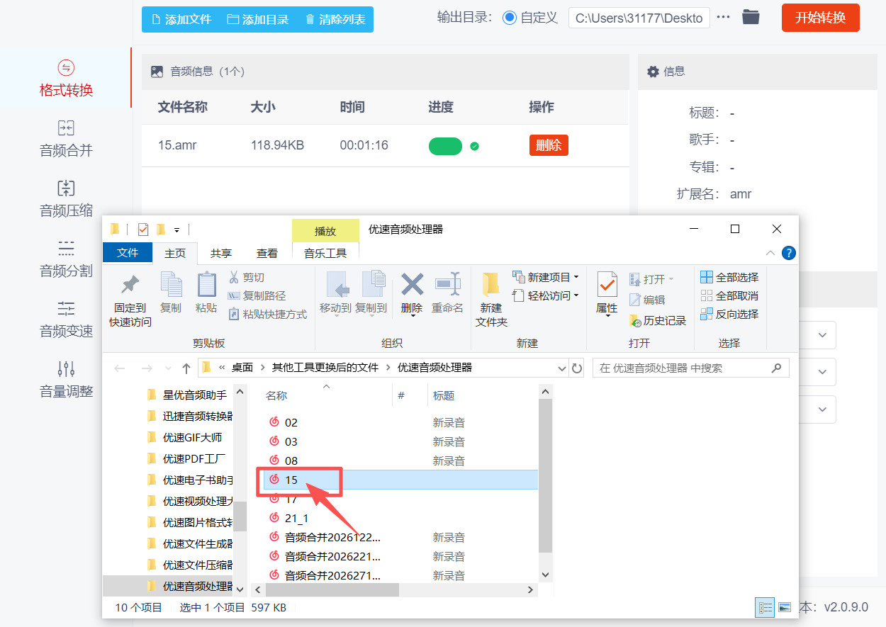Screen dimensions: 886x627
Task: Click the Explorer search box
Action: 680,368
